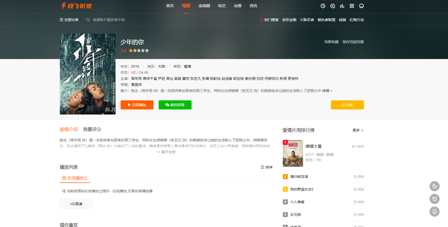Screen dimensions: 448x227
Task: Select the 在线播放① source tab
Action: [75, 178]
